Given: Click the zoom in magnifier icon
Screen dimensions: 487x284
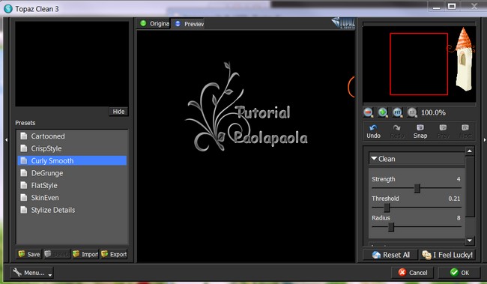Looking at the screenshot, I should [x=383, y=112].
